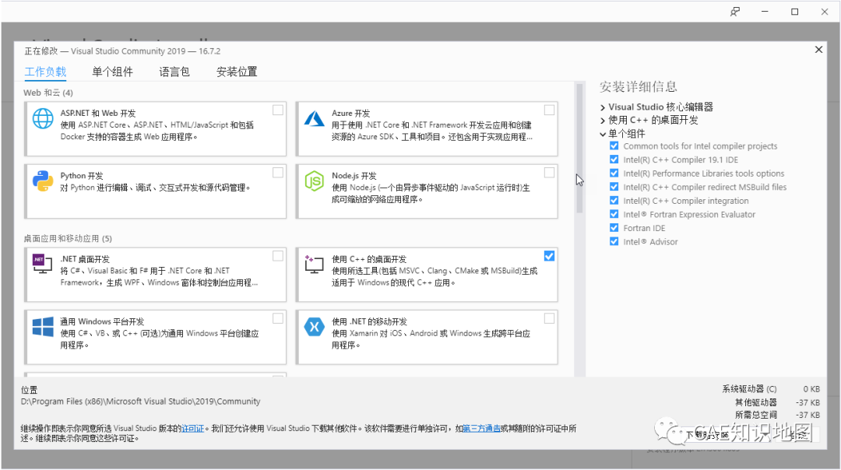Click the Python development logo icon
Image resolution: width=841 pixels, height=470 pixels.
43,181
